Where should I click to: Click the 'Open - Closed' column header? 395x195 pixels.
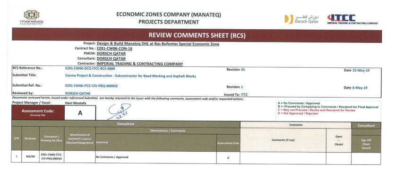pyautogui.click(x=339, y=140)
